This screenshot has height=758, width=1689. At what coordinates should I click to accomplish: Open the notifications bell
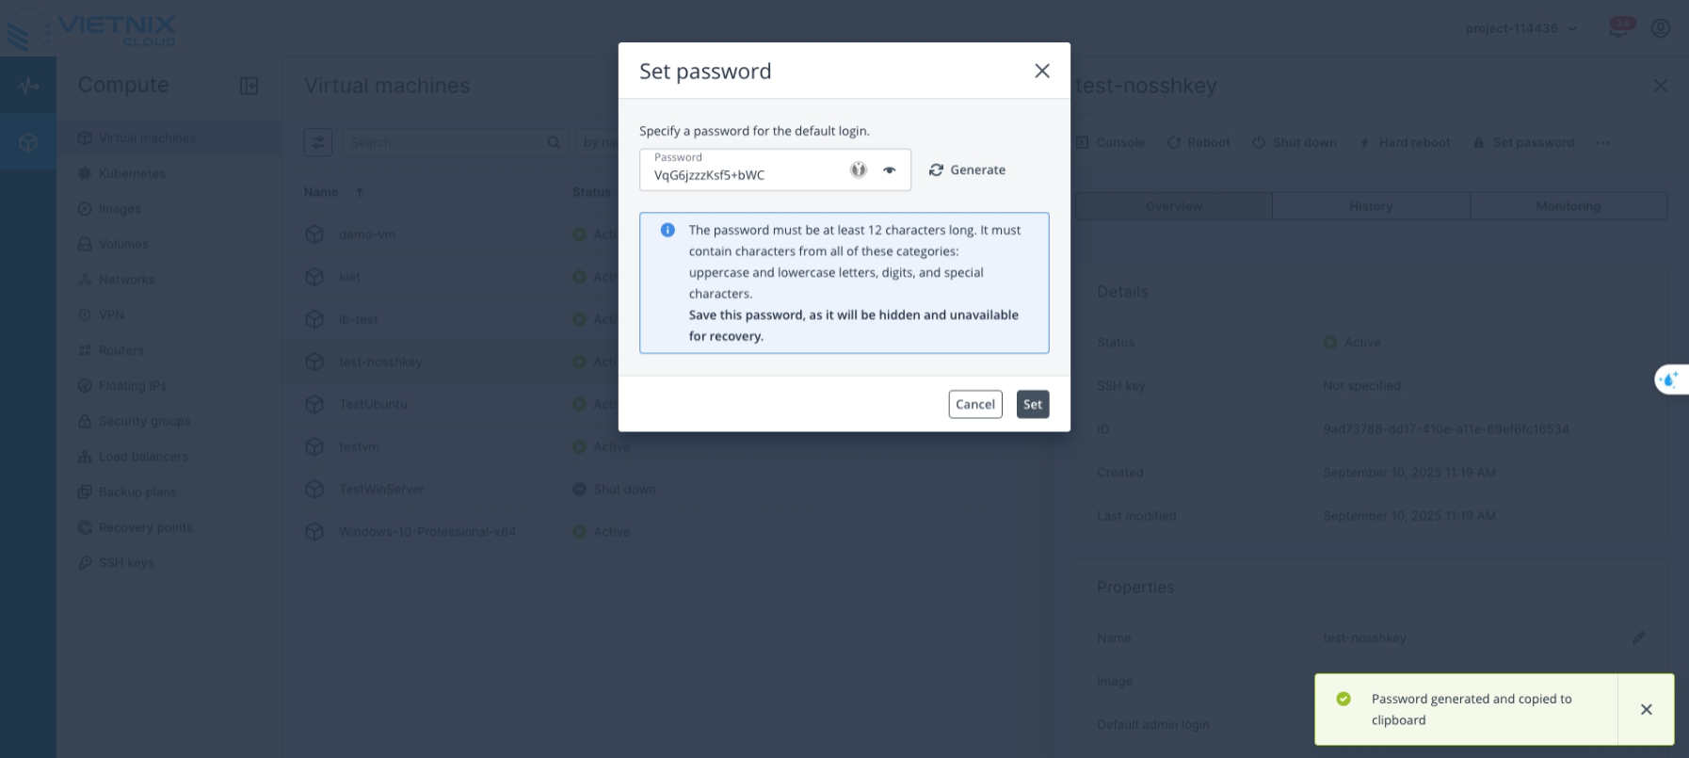(1617, 27)
